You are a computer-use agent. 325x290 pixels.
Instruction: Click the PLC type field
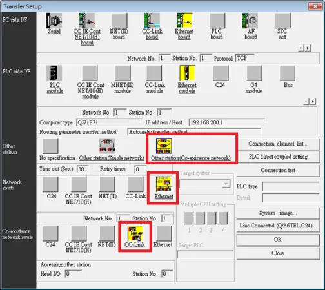tap(291, 186)
